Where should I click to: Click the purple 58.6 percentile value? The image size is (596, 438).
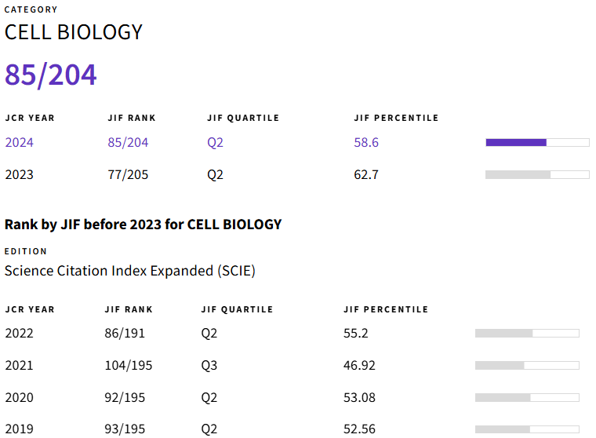[x=366, y=143]
